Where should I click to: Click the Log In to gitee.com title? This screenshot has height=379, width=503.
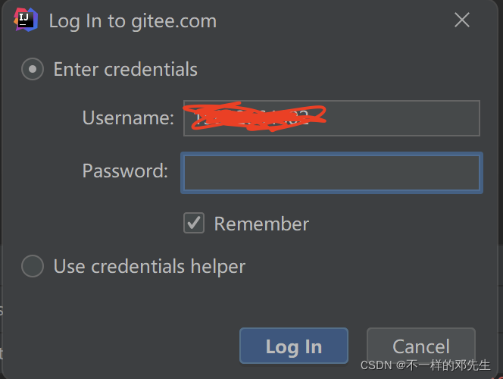(133, 21)
